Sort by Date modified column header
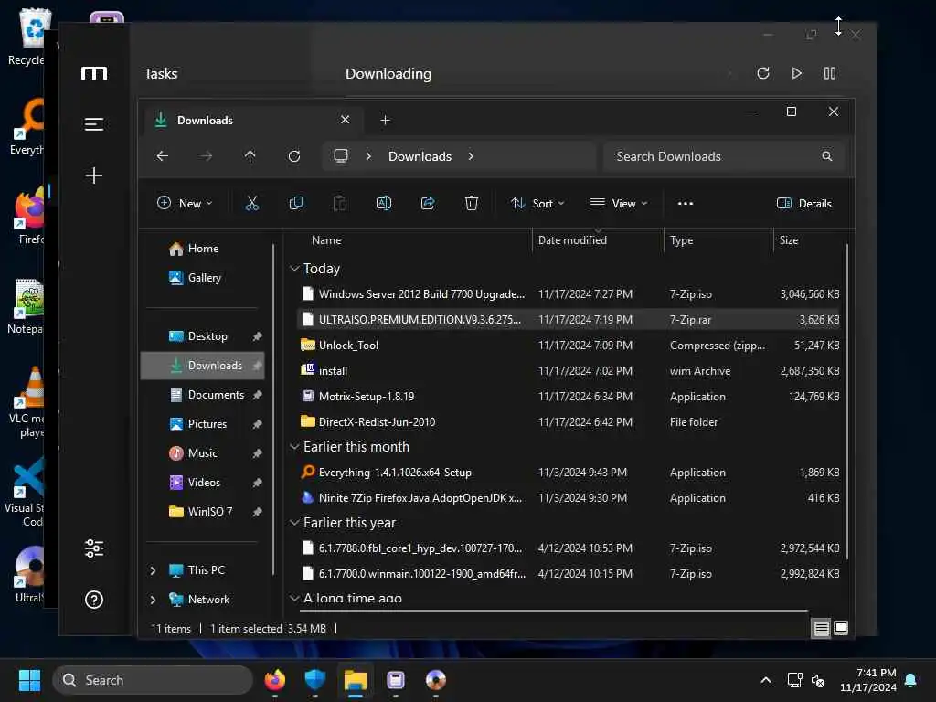The image size is (936, 702). tap(572, 240)
